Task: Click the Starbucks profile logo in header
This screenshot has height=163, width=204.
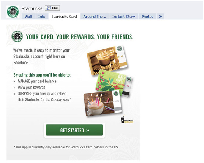Action: click(x=13, y=12)
